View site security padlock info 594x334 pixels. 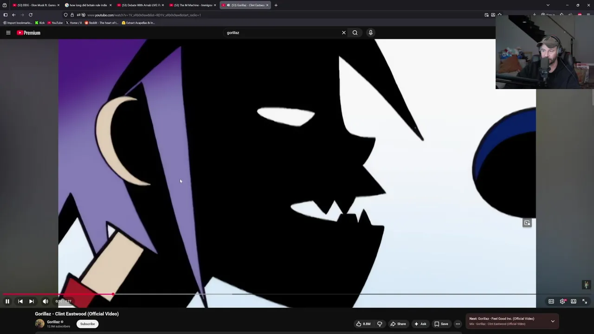[72, 15]
